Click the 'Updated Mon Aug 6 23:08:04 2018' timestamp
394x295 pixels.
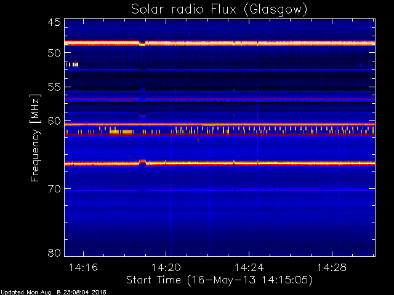click(x=54, y=293)
